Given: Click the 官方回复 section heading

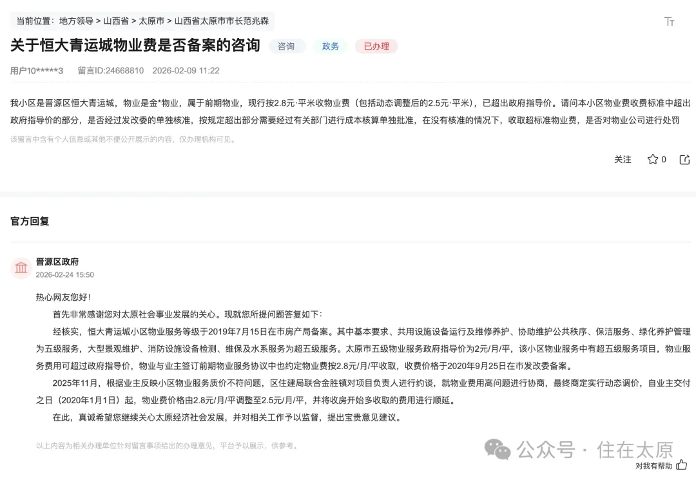Looking at the screenshot, I should tap(30, 221).
